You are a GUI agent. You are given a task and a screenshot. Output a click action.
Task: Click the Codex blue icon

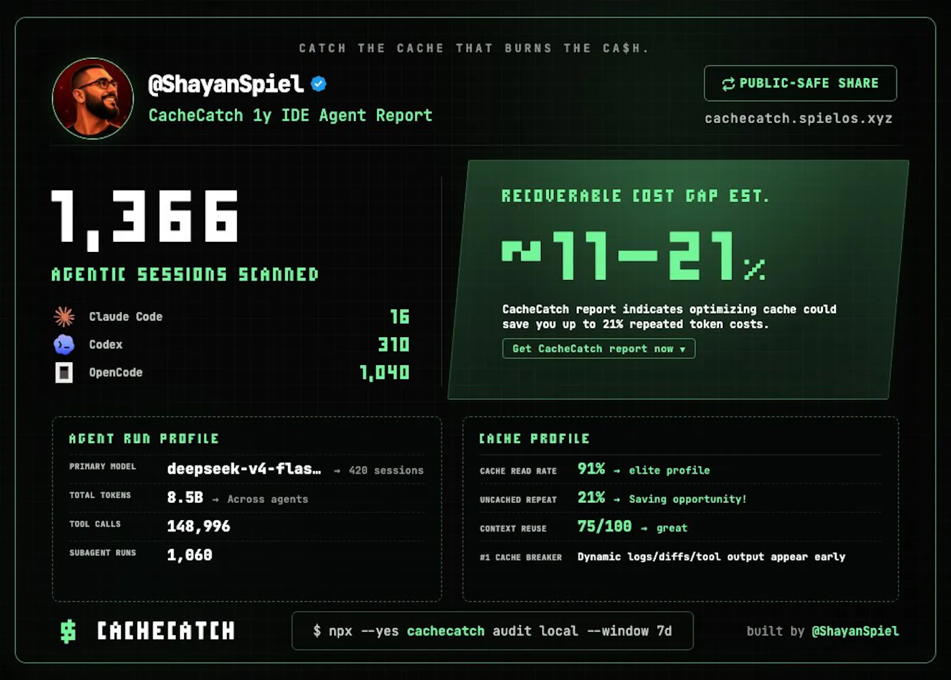tap(64, 344)
